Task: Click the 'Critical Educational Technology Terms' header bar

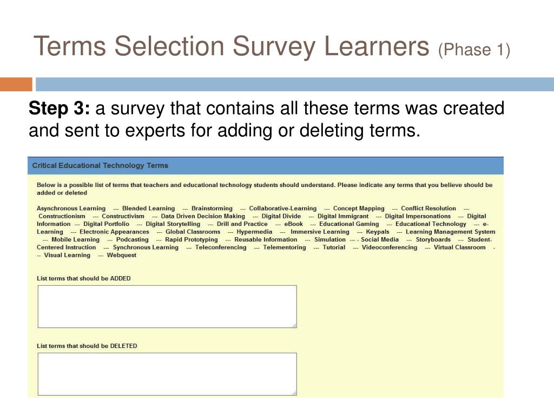Action: click(265, 165)
